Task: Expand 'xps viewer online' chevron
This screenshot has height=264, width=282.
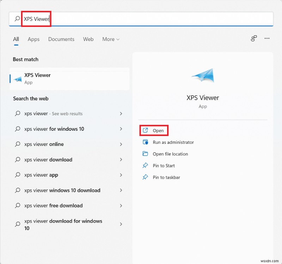Action: (x=121, y=144)
